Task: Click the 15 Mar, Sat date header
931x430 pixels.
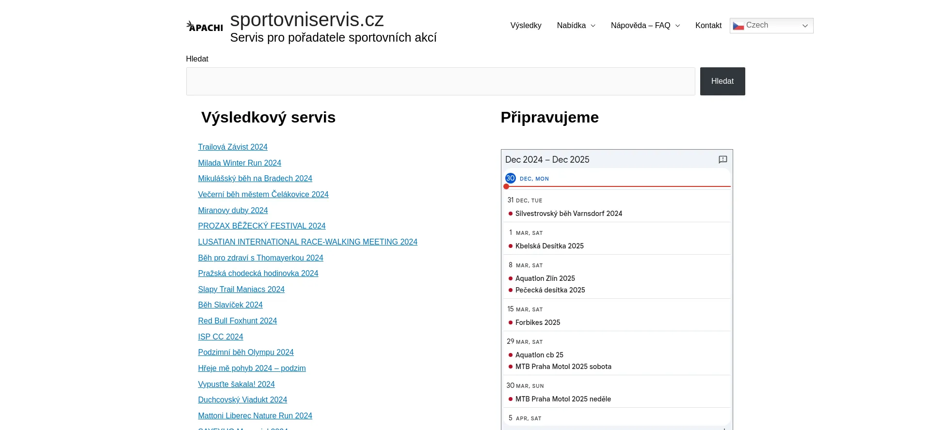Action: 525,309
